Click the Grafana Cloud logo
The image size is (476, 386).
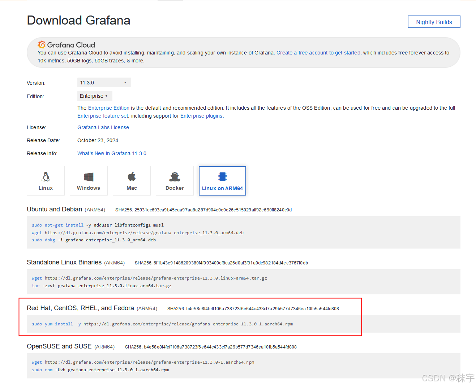(x=67, y=45)
